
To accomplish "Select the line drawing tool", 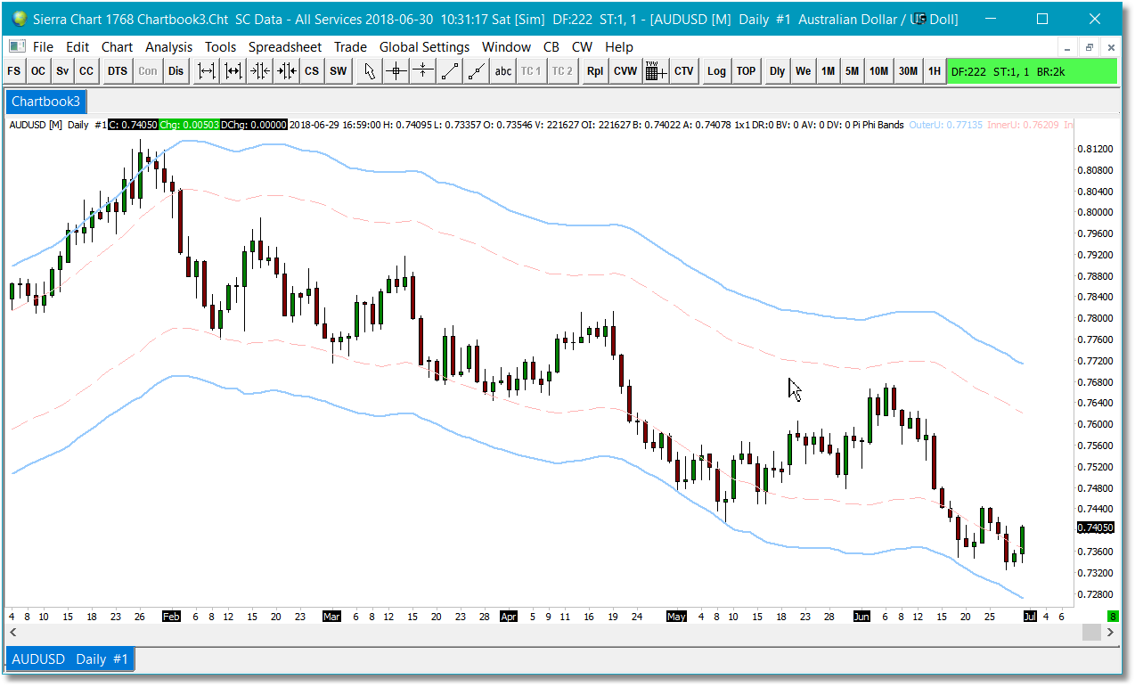I will click(450, 71).
